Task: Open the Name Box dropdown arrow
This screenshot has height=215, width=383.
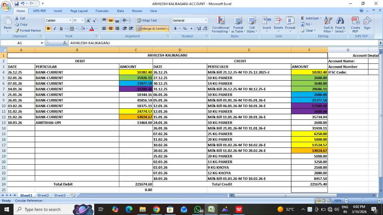Action: (x=42, y=43)
